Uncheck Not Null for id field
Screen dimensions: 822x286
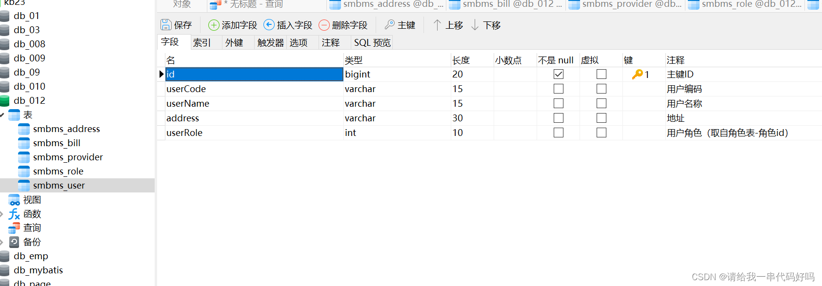click(559, 74)
